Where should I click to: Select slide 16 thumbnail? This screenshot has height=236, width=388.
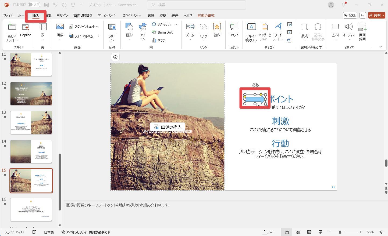(31, 210)
